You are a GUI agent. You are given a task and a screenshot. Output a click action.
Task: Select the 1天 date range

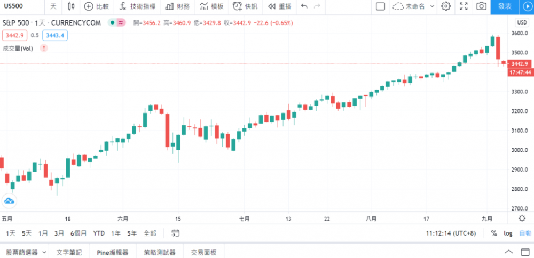[11, 233]
